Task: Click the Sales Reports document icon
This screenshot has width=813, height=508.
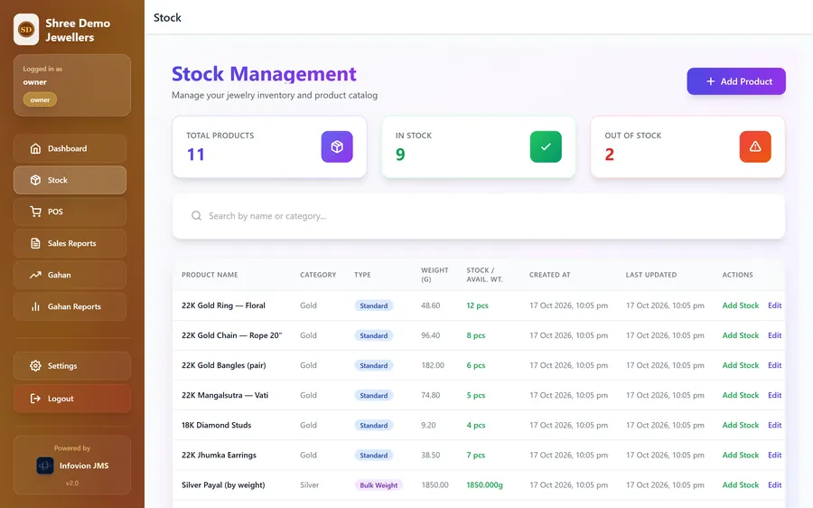Action: click(35, 243)
